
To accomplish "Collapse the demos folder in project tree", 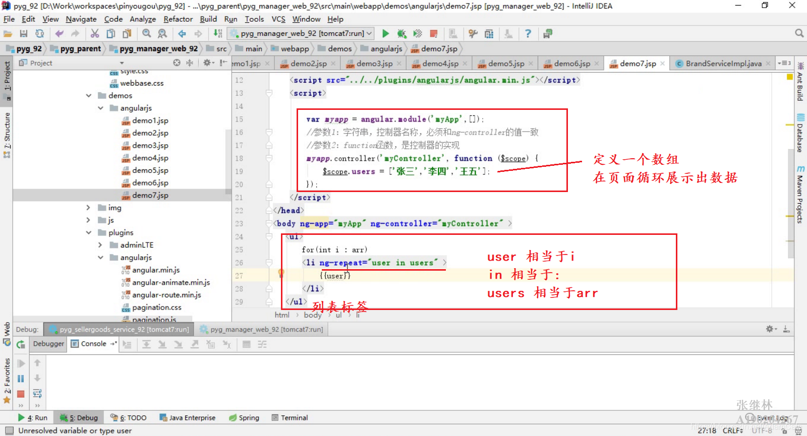I will coord(89,95).
